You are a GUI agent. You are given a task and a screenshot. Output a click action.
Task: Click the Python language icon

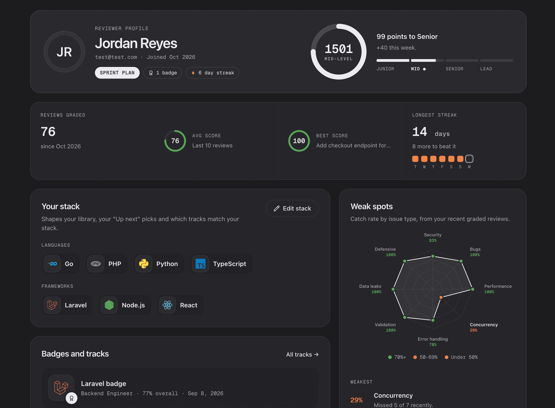click(x=144, y=264)
